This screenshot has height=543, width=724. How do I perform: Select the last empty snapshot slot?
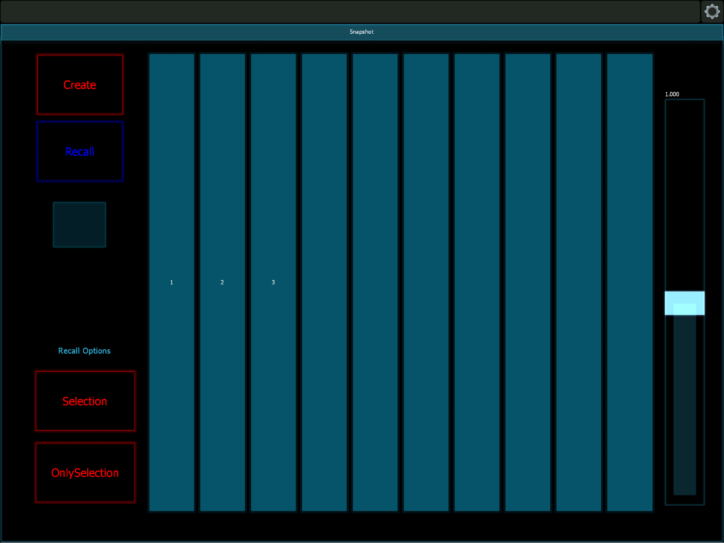[x=630, y=282]
